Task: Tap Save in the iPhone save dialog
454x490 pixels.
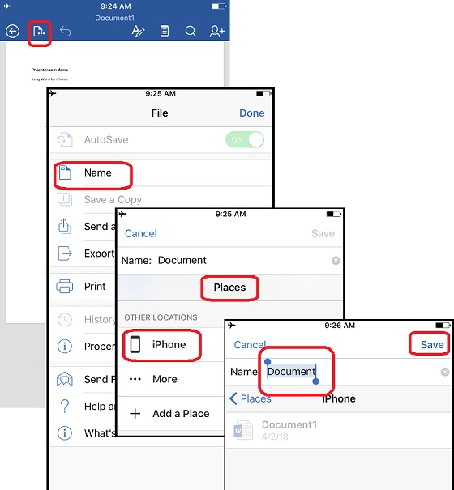Action: point(432,345)
